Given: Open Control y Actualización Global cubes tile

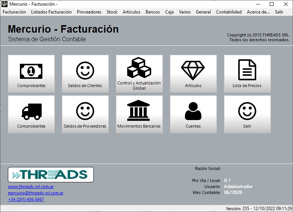Looking at the screenshot, I should point(139,74).
